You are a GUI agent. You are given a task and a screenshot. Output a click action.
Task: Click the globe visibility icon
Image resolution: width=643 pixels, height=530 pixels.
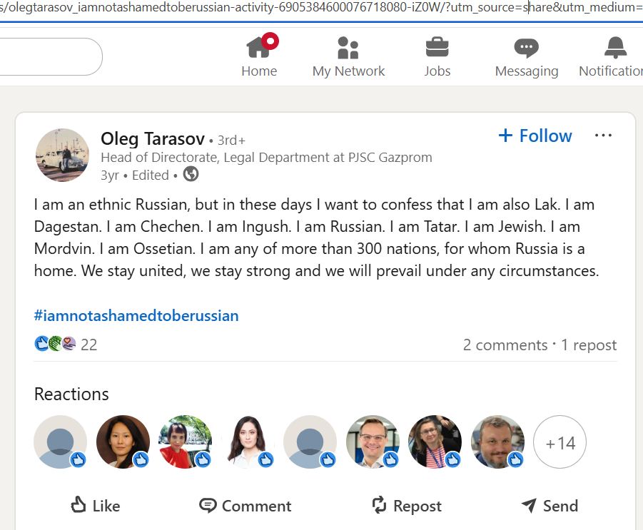click(x=191, y=174)
